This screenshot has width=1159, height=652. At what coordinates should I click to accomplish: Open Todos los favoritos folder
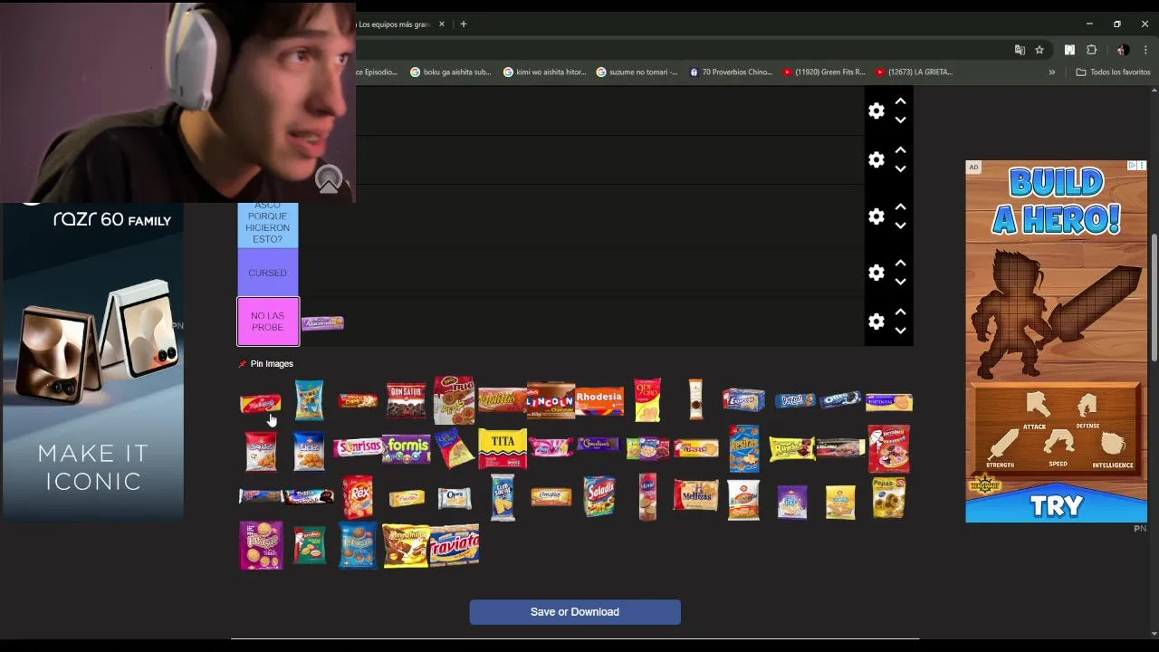(1113, 72)
